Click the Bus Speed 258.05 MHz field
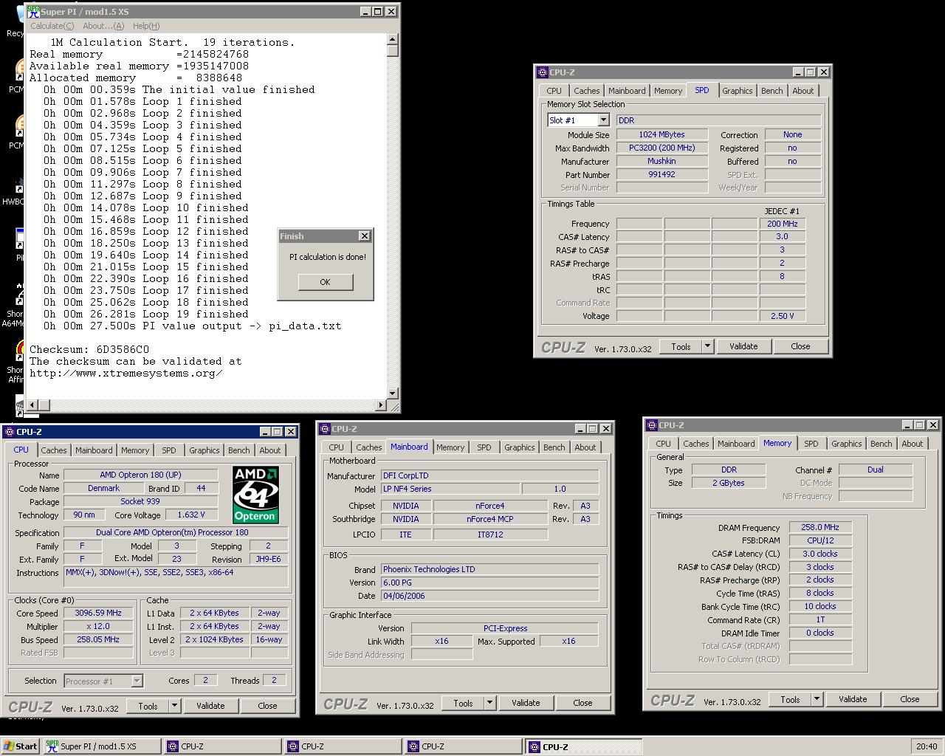Viewport: 945px width, 756px height. coord(98,639)
